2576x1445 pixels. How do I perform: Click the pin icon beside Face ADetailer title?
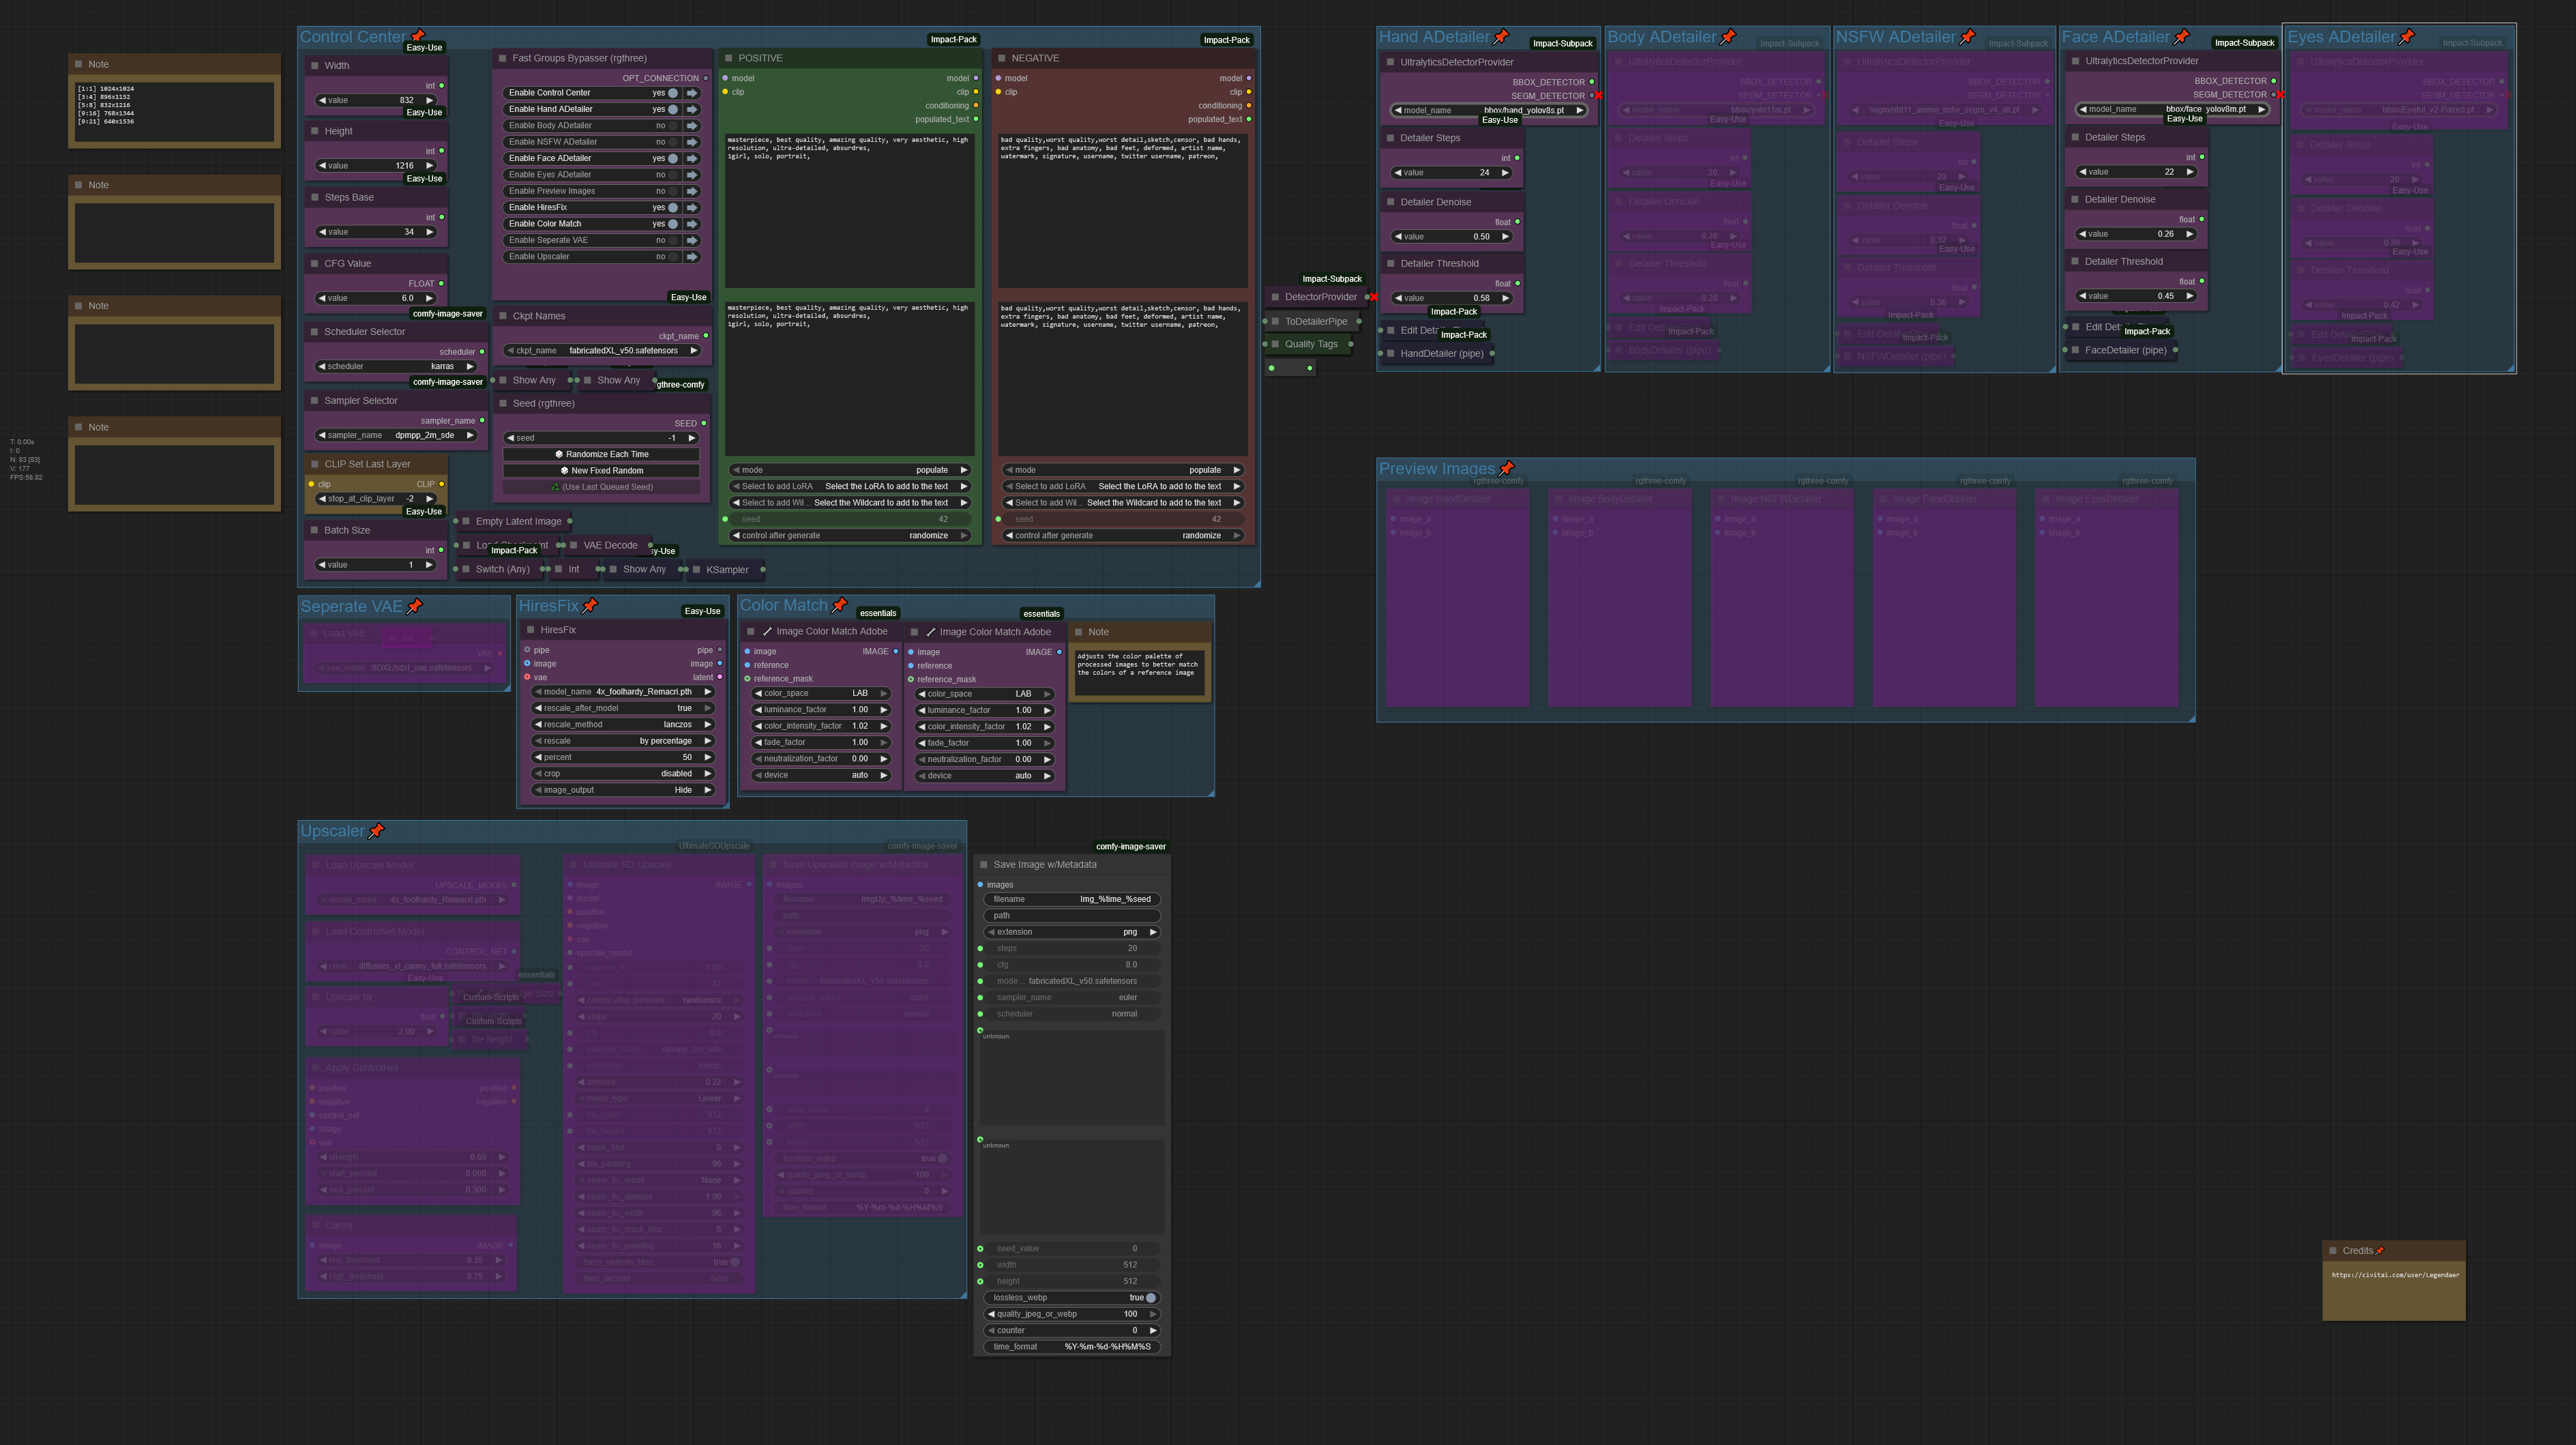coord(2182,37)
